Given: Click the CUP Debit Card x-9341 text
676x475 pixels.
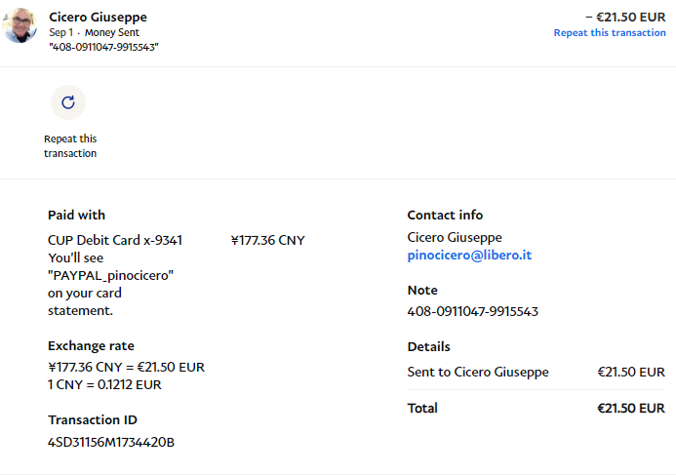Looking at the screenshot, I should [115, 240].
